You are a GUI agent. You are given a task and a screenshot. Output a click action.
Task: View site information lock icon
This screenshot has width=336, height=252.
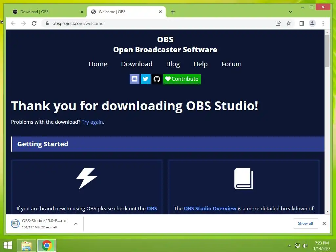pos(47,23)
